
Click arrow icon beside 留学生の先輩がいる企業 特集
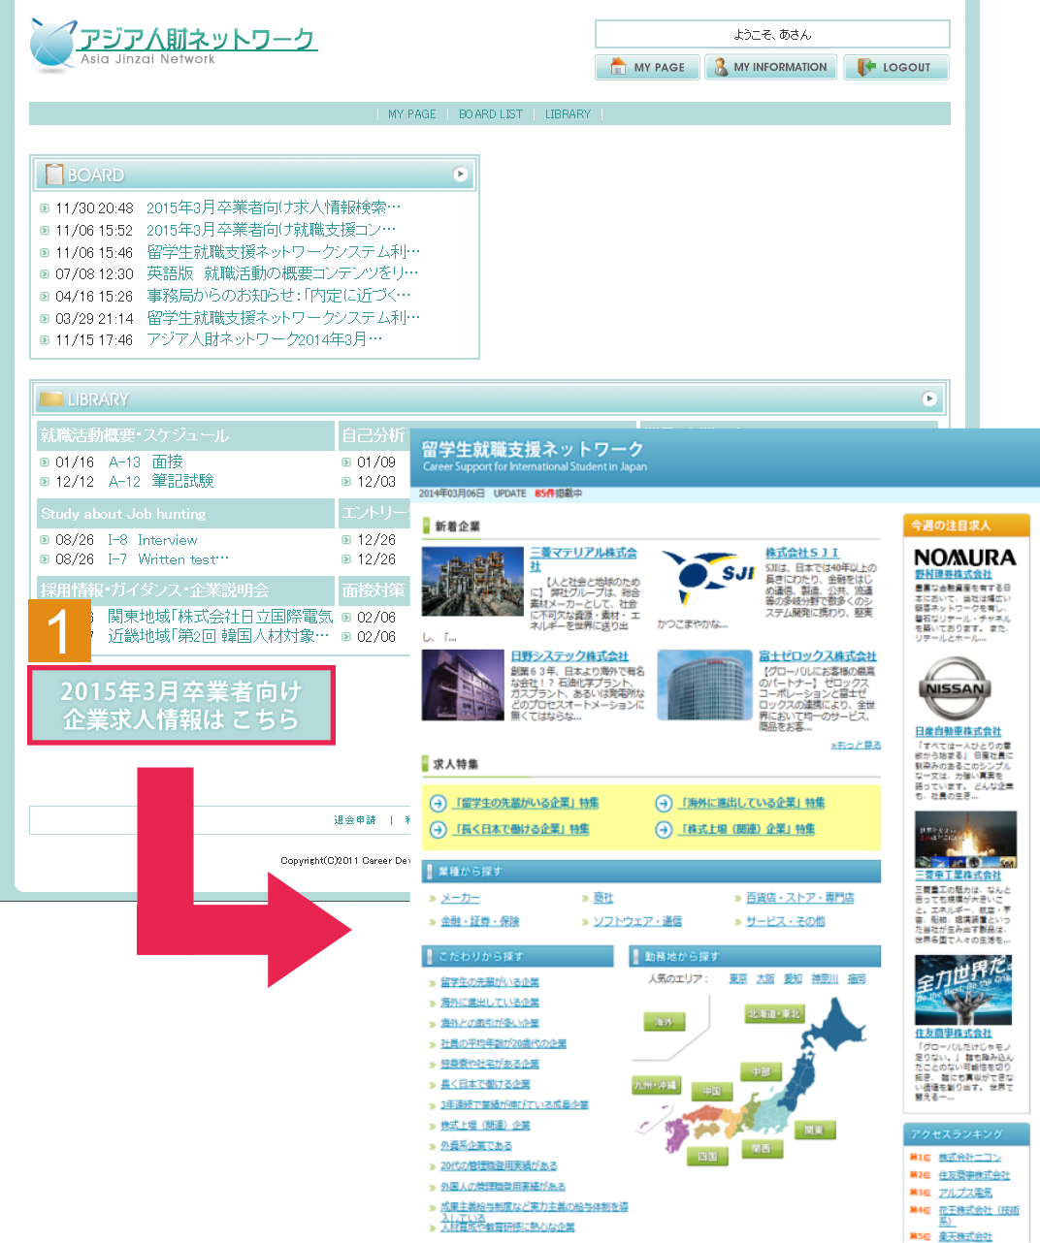click(x=439, y=803)
